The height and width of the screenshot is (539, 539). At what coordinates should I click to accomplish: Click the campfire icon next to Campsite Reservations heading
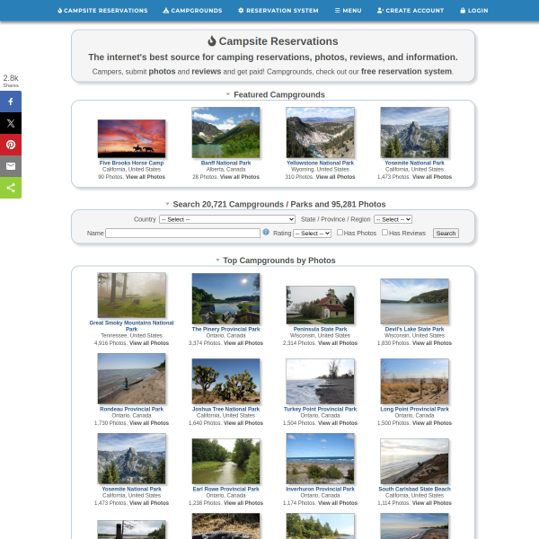point(212,41)
